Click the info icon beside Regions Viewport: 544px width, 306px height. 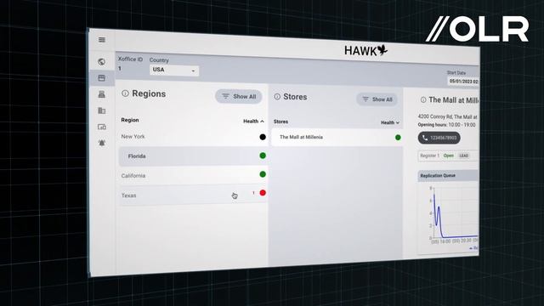point(125,93)
